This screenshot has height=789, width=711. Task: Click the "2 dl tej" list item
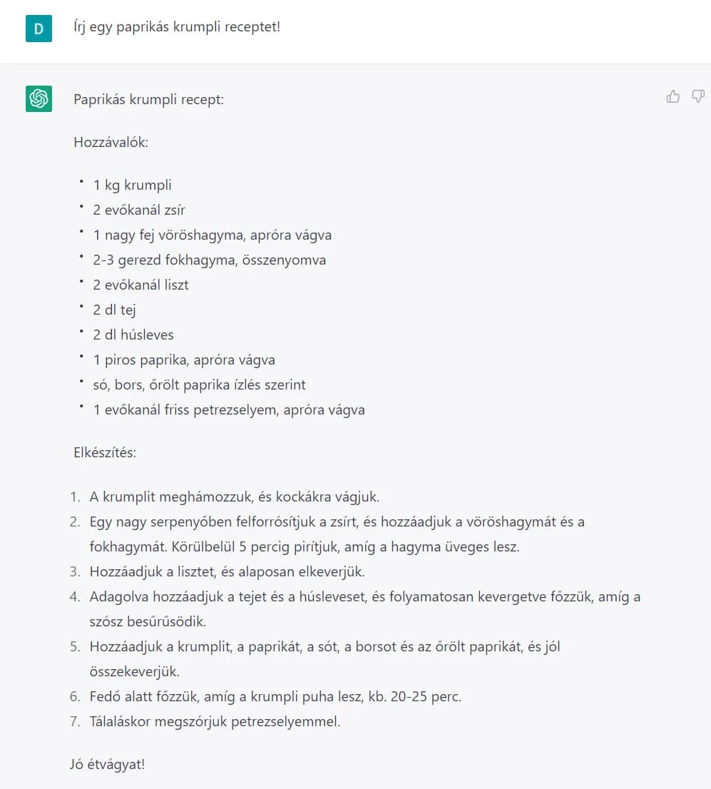[114, 310]
